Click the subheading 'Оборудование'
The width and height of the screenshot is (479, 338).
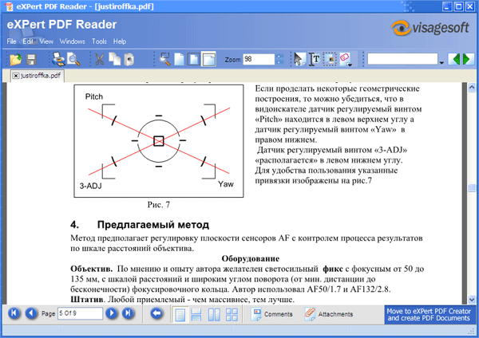251,259
